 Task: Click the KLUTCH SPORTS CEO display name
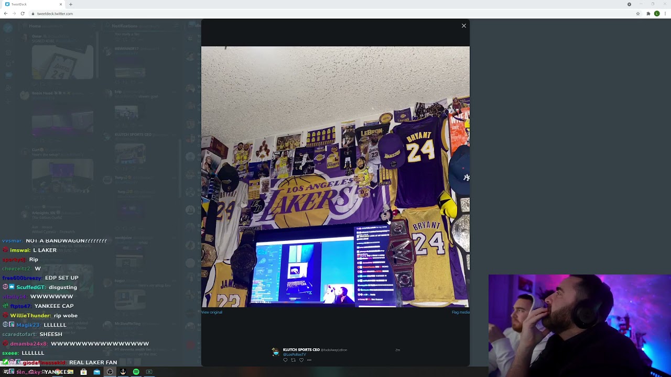point(301,350)
